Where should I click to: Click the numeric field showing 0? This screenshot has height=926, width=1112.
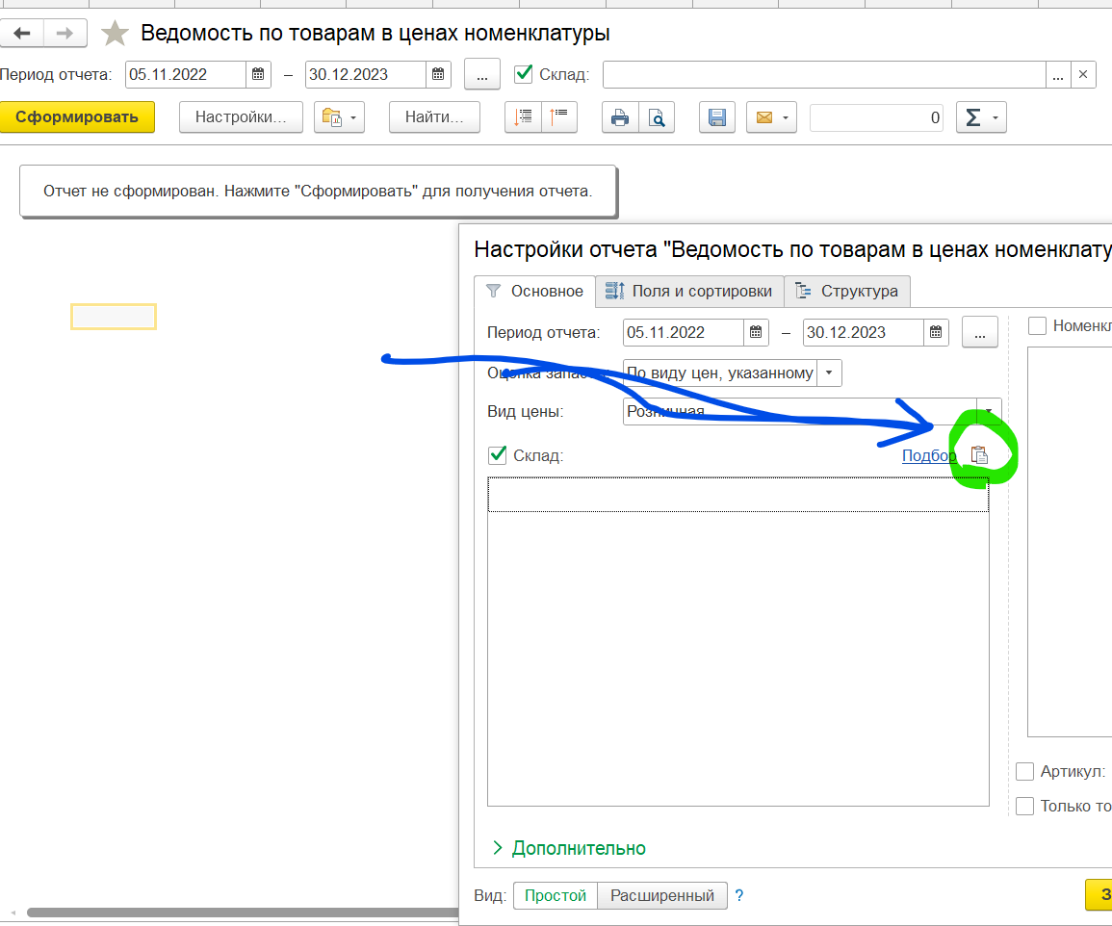pyautogui.click(x=877, y=117)
